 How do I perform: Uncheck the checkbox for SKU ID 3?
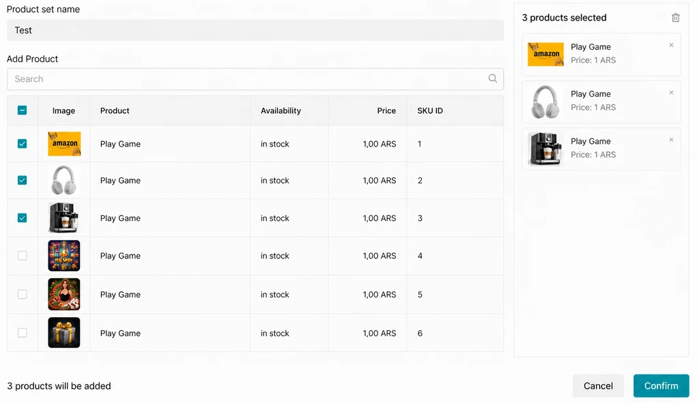(22, 218)
